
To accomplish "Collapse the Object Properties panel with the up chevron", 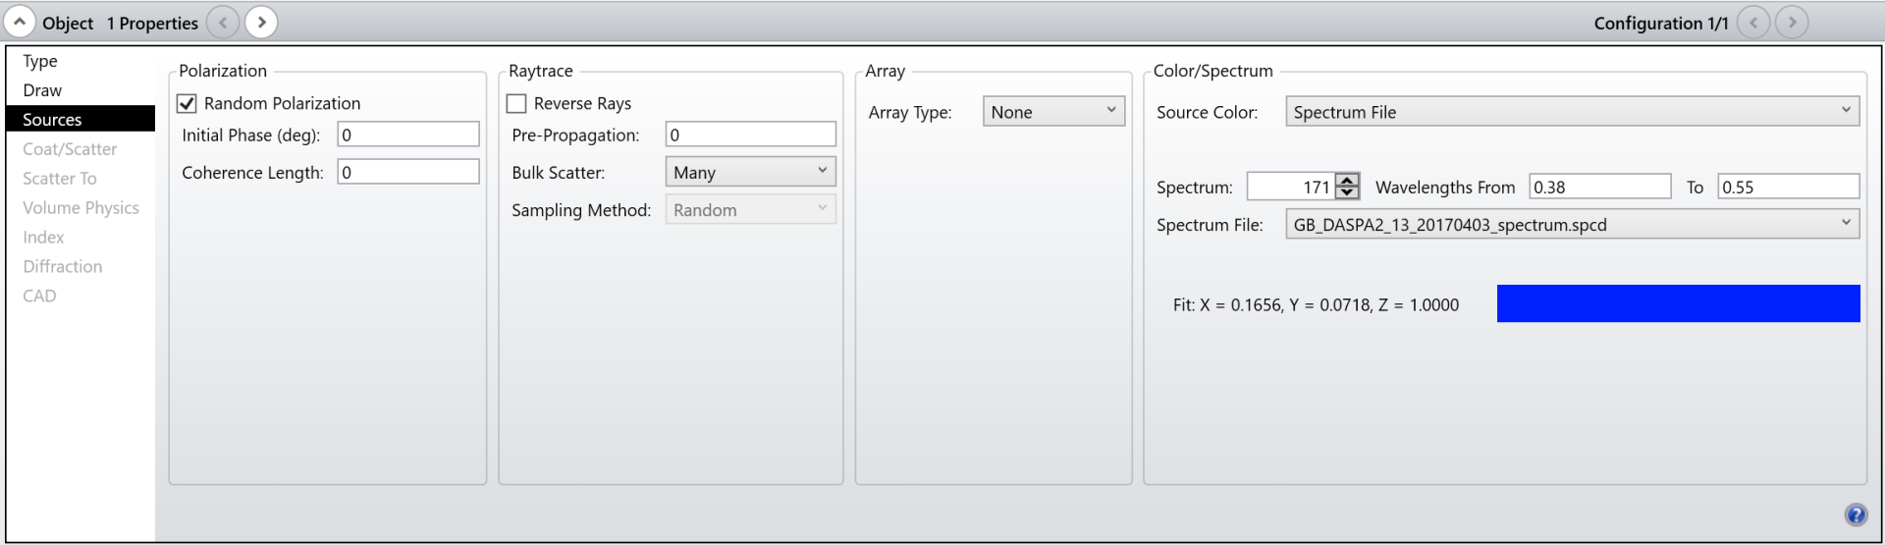I will coord(20,22).
